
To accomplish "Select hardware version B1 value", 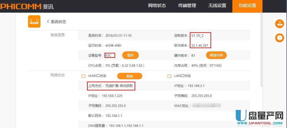I will pos(193,55).
